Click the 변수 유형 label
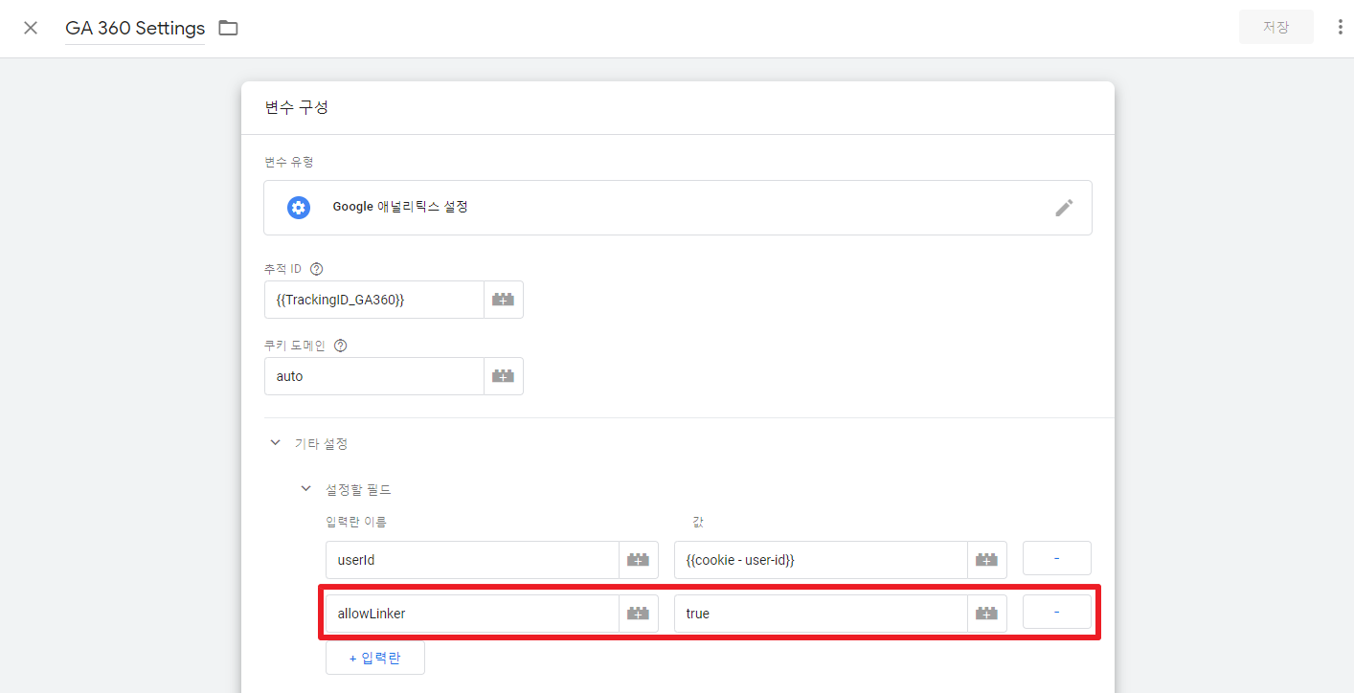The height and width of the screenshot is (693, 1354). pos(289,162)
